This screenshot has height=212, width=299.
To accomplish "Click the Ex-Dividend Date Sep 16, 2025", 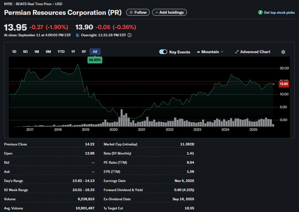I will [183, 199].
